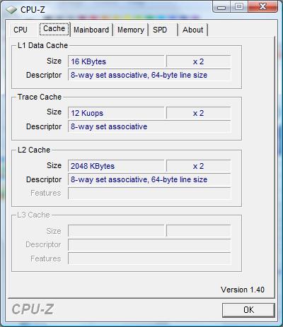
Task: Click the L3 Cache group label
Action: (x=33, y=215)
